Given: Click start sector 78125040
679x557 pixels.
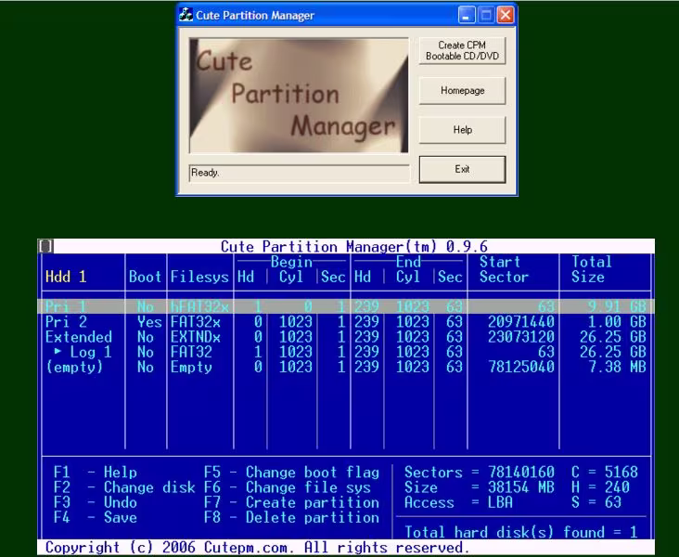Looking at the screenshot, I should [521, 367].
